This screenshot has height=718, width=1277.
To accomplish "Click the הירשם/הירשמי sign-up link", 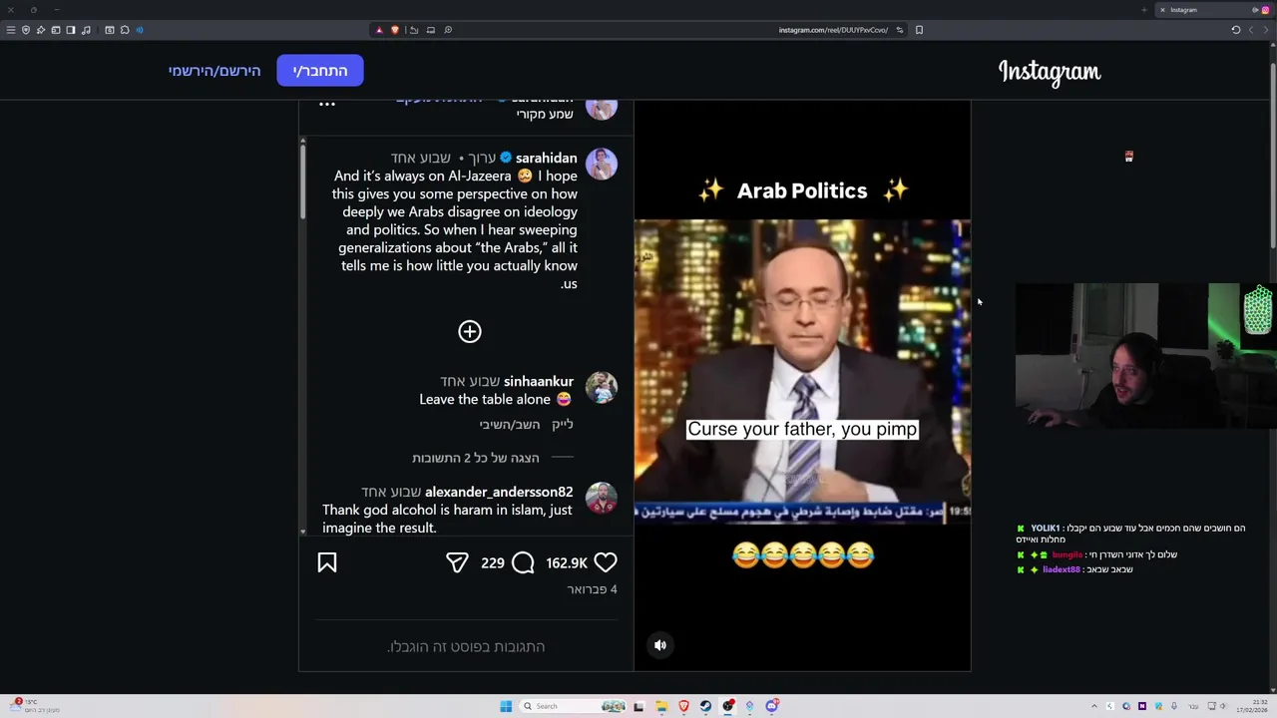I will (x=214, y=71).
